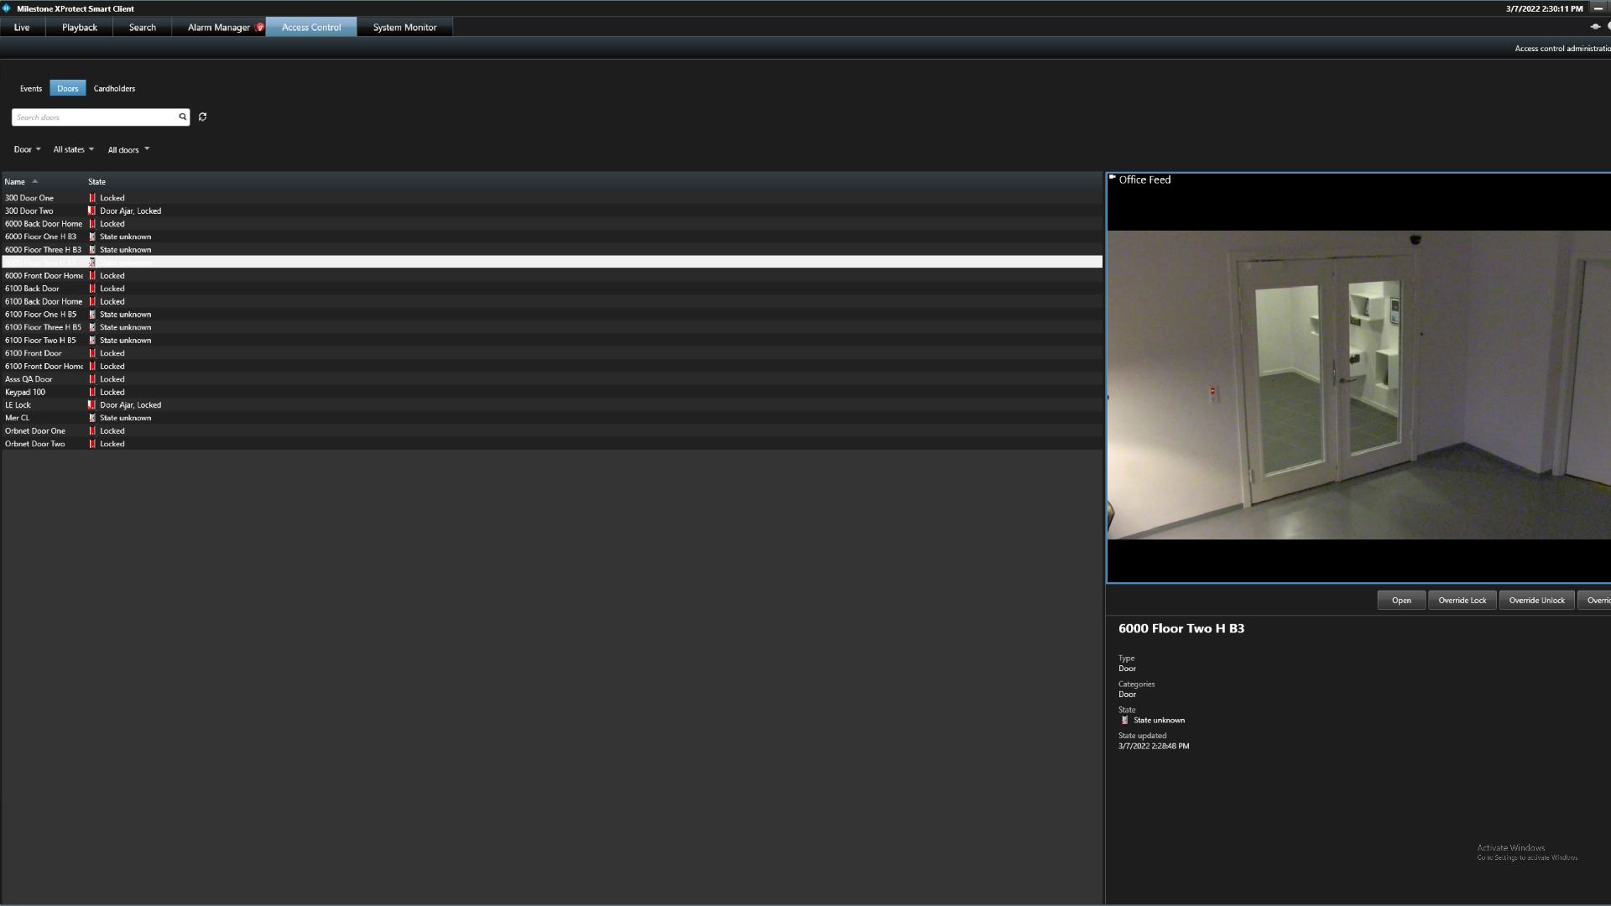The image size is (1611, 906).
Task: Click the camera indicator icon beside Office Feed
Action: pos(1113,177)
